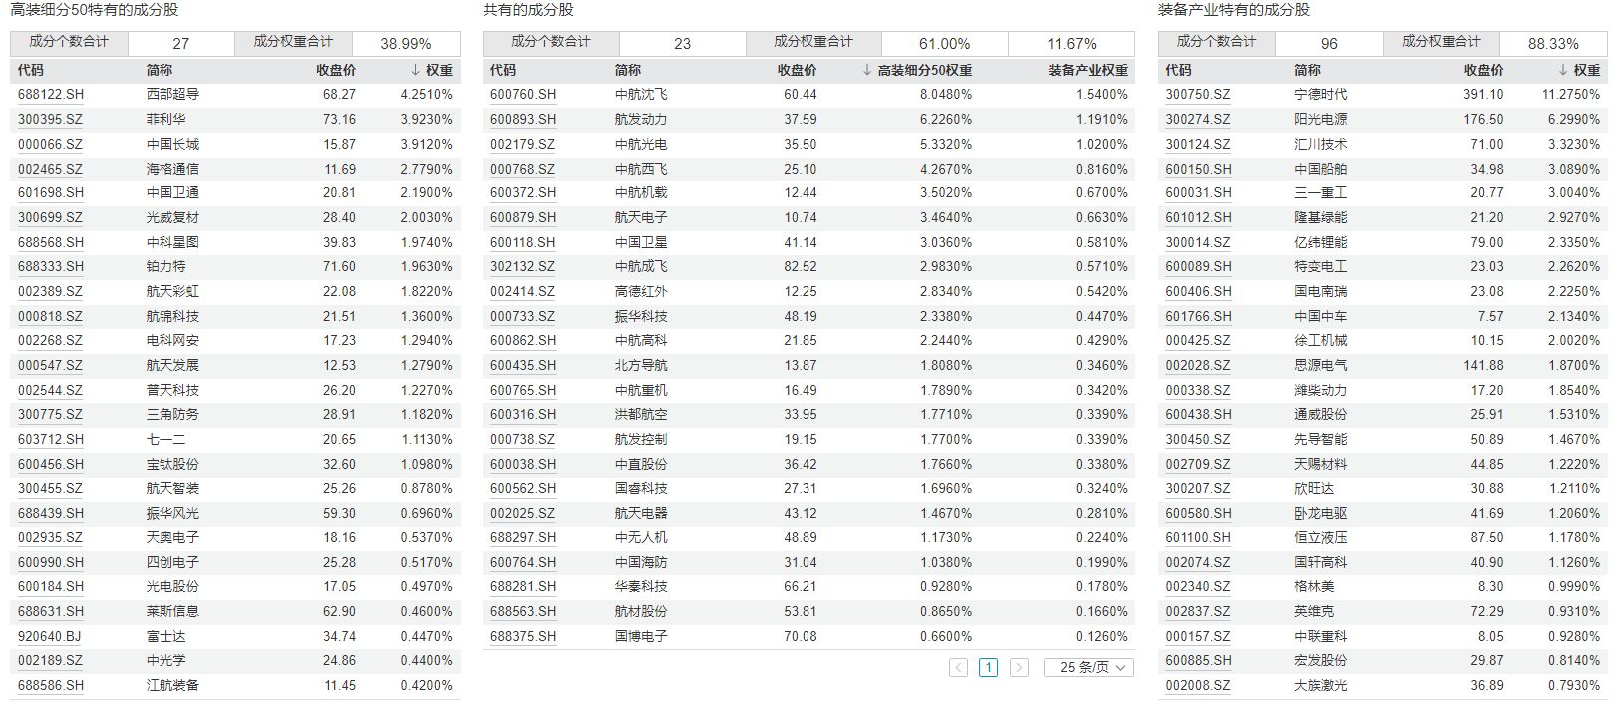
Task: Open stock code 300750.SZ 宁德时代
Action: (1197, 95)
